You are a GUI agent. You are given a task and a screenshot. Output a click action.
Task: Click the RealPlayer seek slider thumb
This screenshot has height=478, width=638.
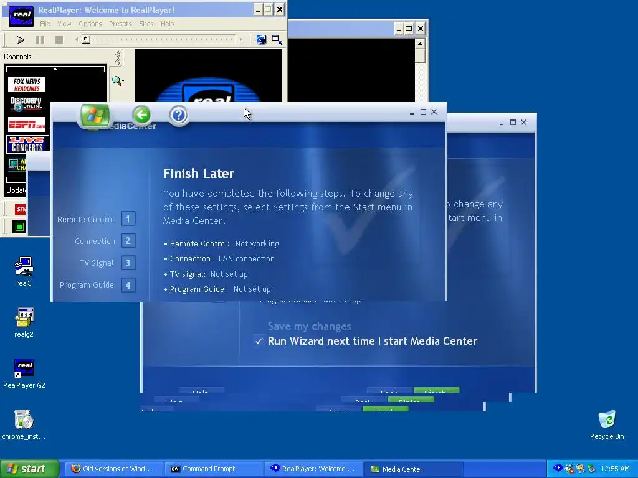click(86, 39)
